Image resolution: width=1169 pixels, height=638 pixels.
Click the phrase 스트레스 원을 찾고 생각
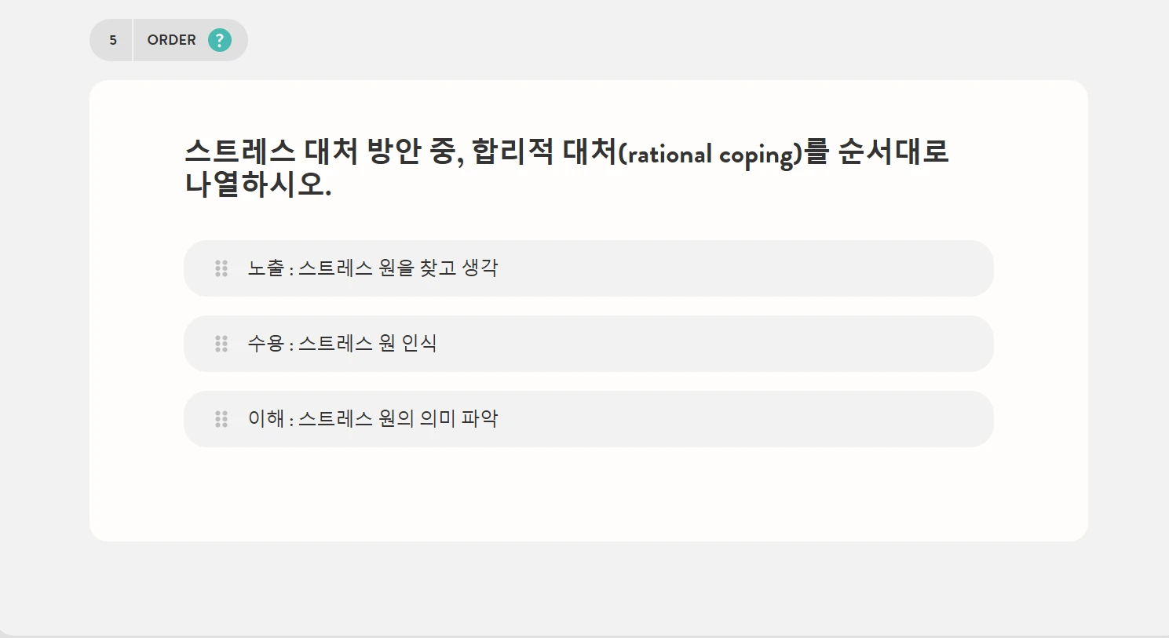coord(398,268)
